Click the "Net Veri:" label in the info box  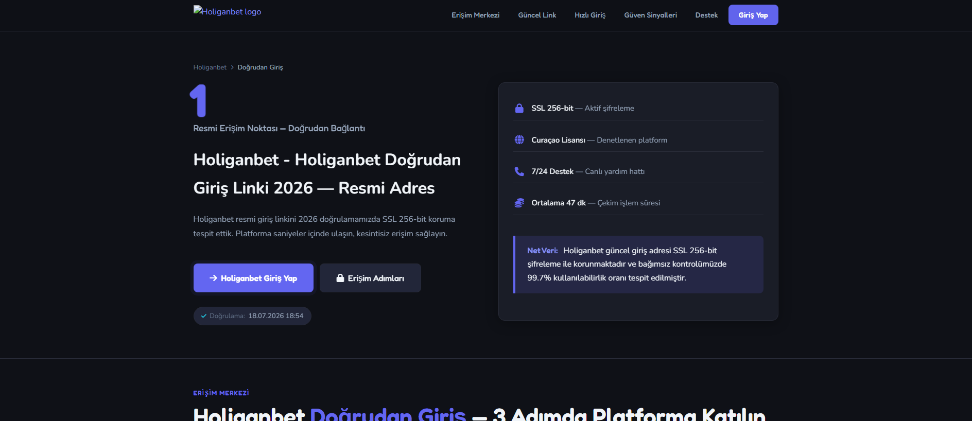click(x=543, y=251)
